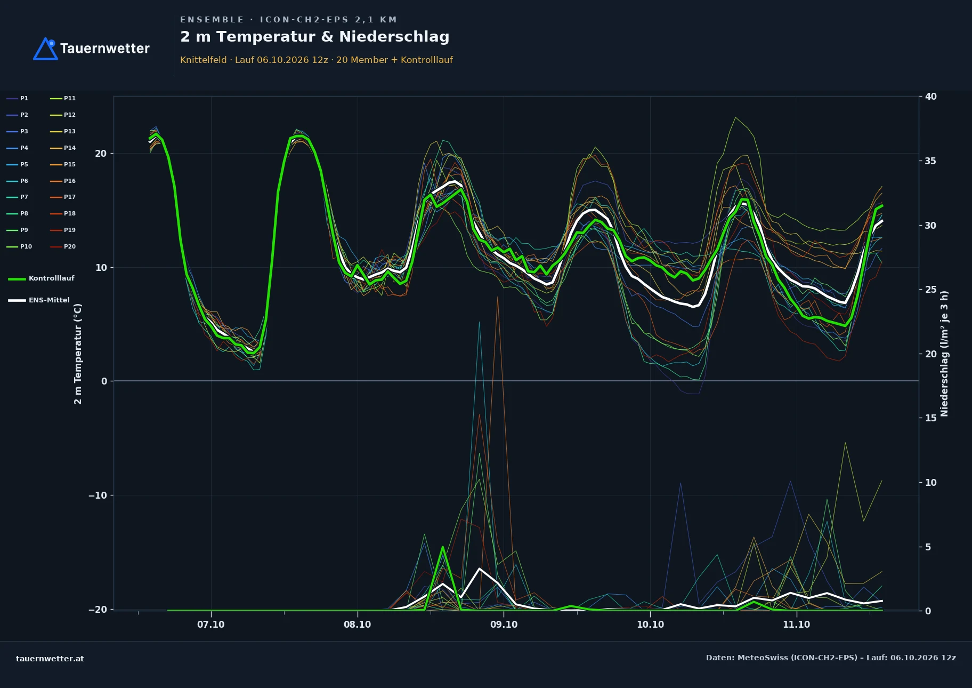The height and width of the screenshot is (688, 972).
Task: Select the P8 legend entry
Action: pyautogui.click(x=18, y=214)
